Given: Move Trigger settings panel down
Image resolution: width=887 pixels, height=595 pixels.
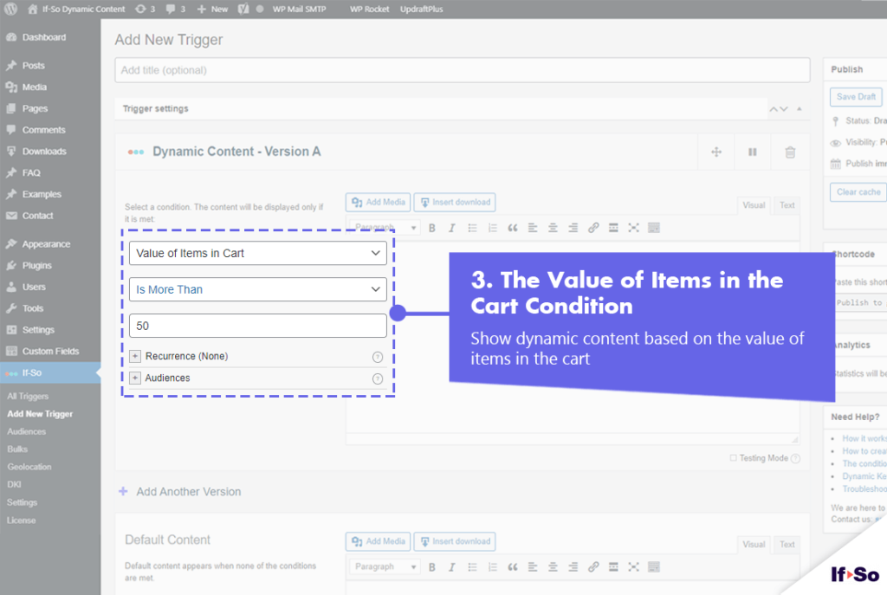Looking at the screenshot, I should (783, 108).
